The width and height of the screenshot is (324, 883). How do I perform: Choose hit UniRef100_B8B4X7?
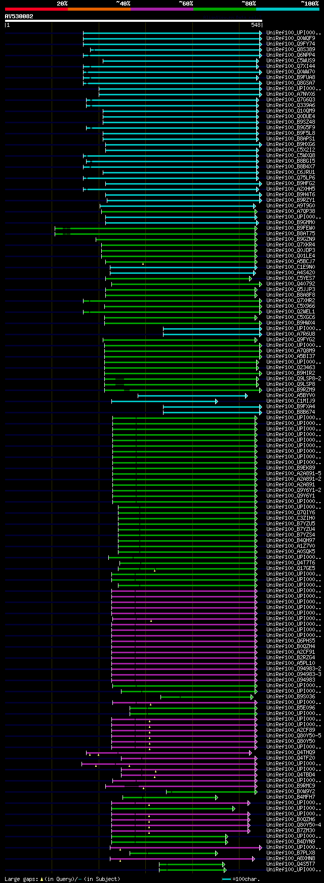point(291,167)
